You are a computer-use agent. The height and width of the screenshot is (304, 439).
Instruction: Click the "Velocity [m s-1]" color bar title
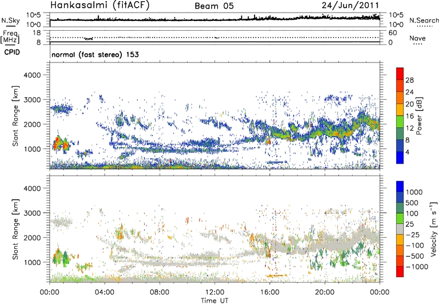(x=434, y=229)
